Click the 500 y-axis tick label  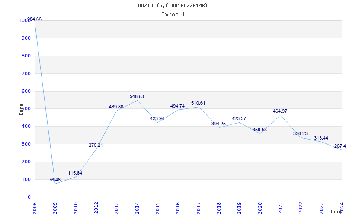pos(26,109)
